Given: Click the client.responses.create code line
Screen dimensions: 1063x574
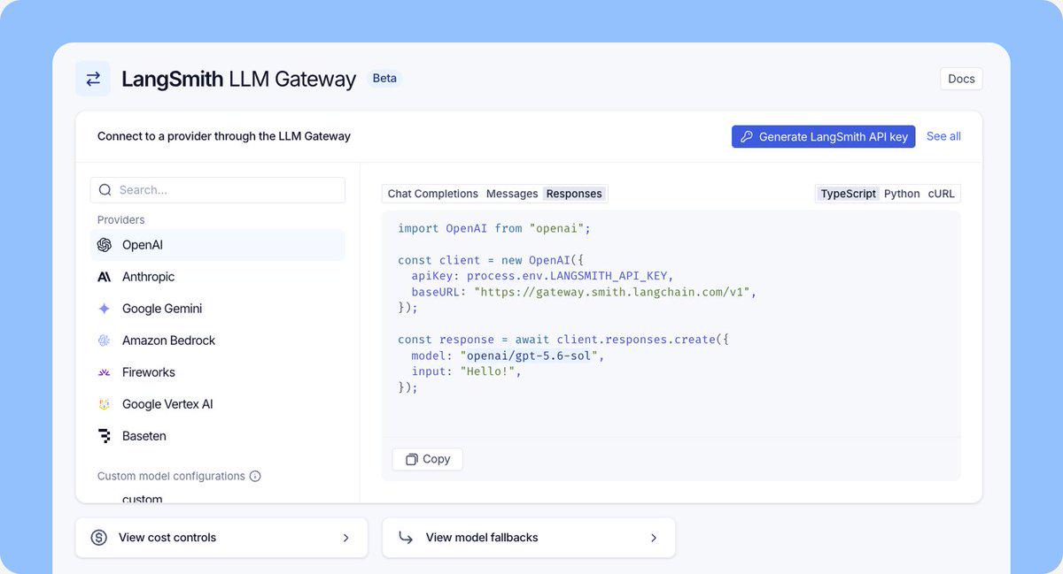Looking at the screenshot, I should pyautogui.click(x=563, y=340).
